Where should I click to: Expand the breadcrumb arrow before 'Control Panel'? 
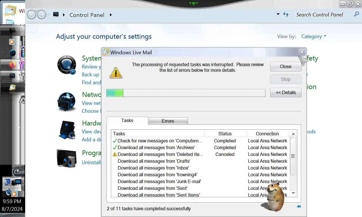point(64,15)
